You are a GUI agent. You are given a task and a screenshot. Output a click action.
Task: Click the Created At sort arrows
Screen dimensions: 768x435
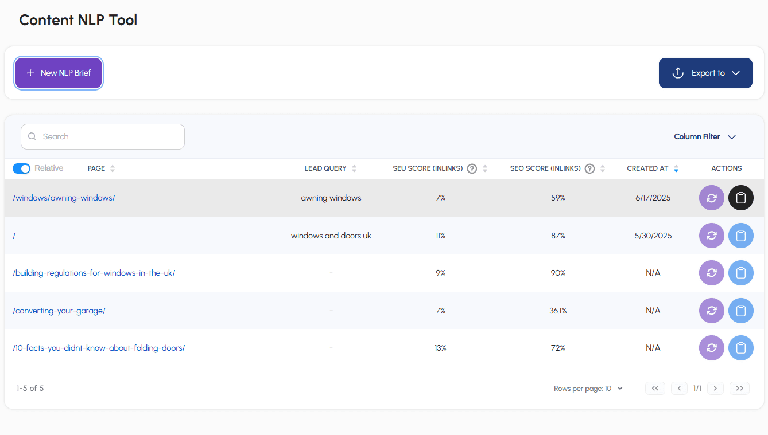pos(675,168)
